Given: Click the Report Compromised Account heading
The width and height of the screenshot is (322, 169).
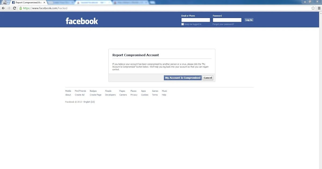Looking at the screenshot, I should (x=136, y=55).
